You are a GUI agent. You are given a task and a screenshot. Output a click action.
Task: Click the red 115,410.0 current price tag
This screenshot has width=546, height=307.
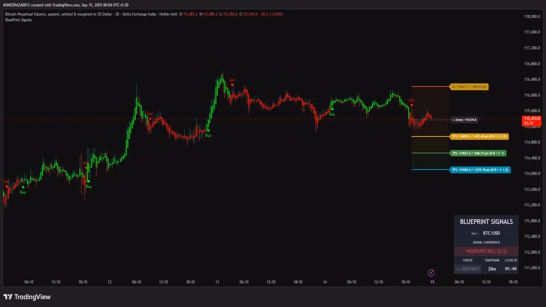(x=532, y=121)
